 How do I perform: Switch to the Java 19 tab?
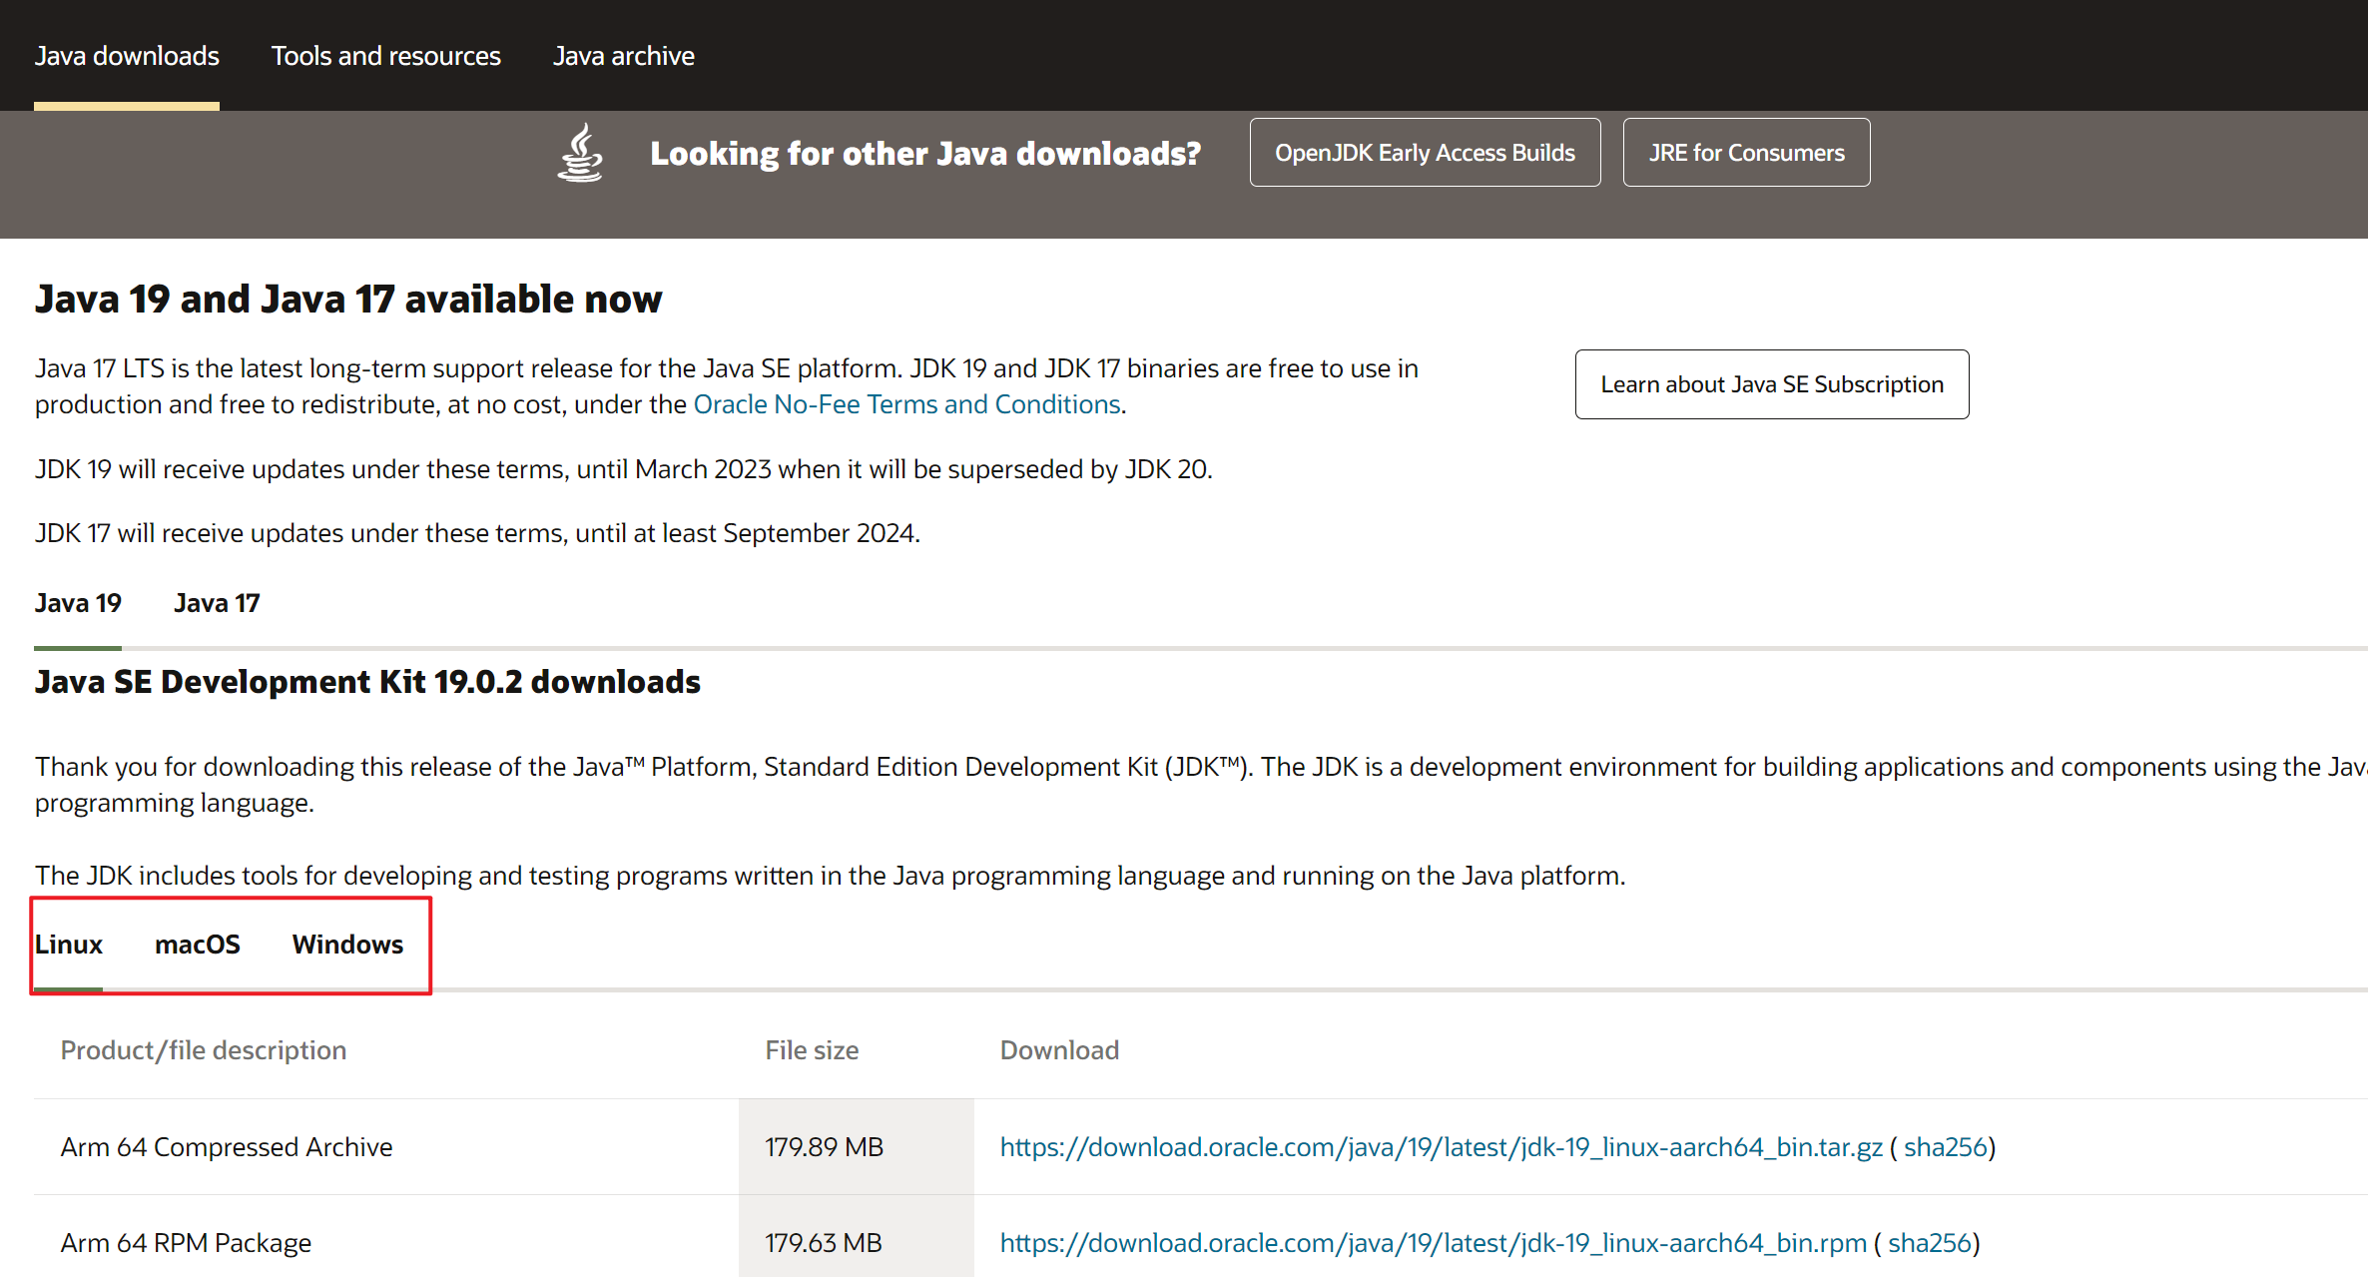[78, 603]
